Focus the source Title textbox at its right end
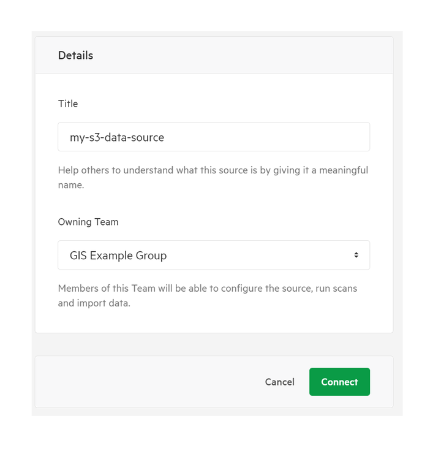 click(x=351, y=137)
